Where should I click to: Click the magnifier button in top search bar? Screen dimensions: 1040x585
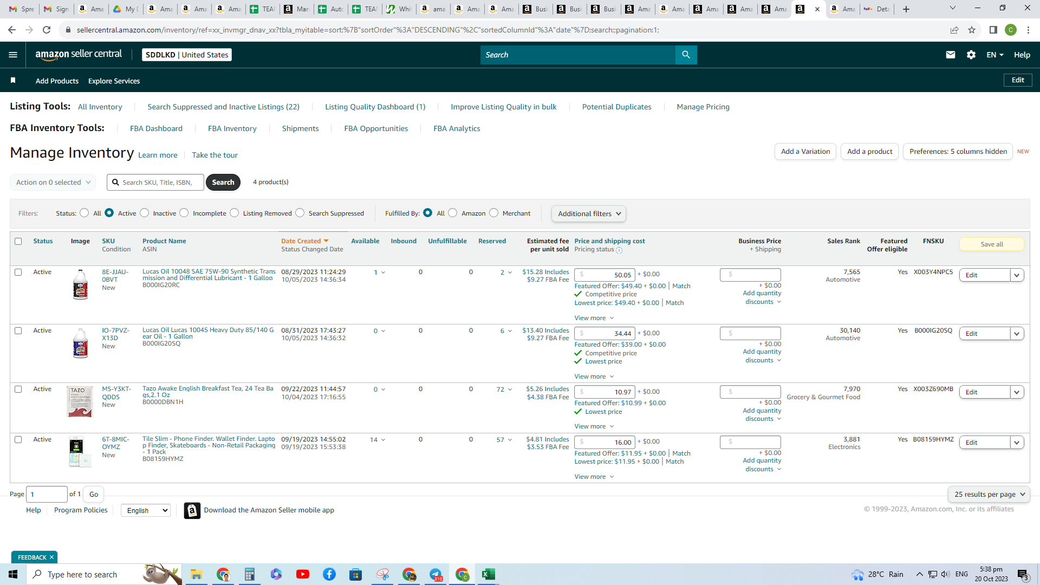click(686, 55)
